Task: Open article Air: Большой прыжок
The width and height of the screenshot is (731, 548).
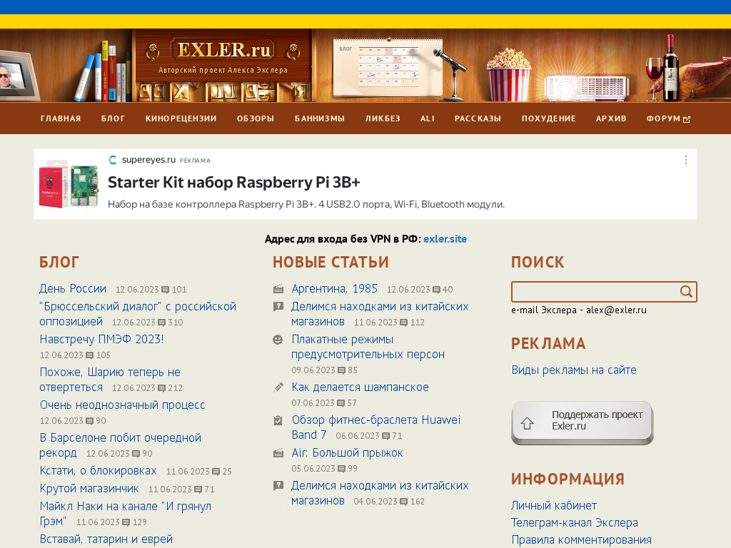Action: (347, 453)
